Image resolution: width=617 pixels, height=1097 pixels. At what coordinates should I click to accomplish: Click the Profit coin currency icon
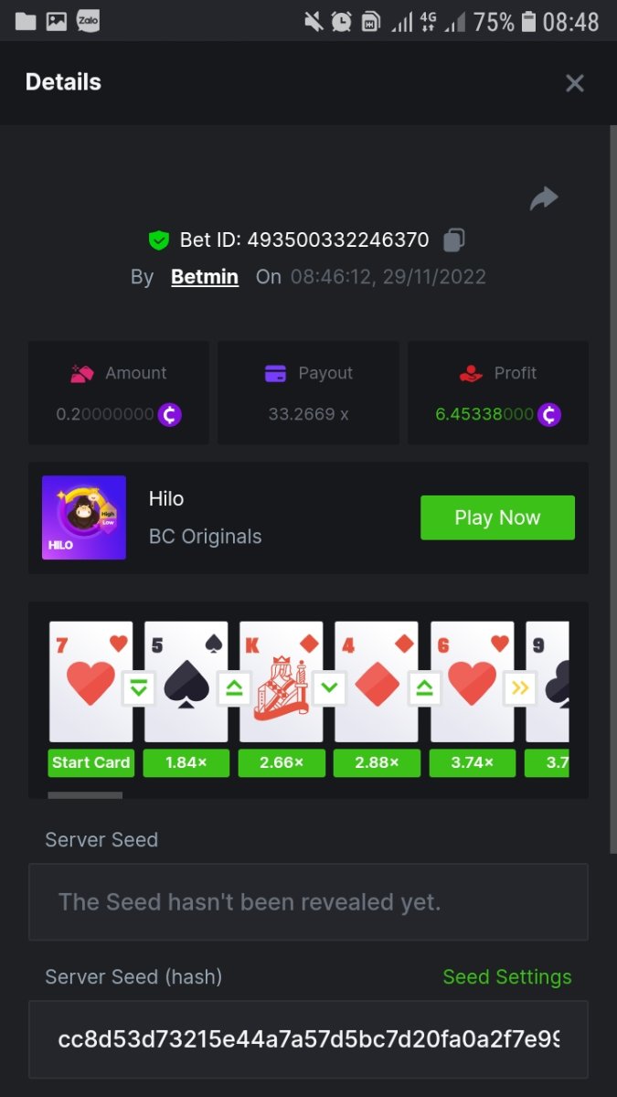coord(548,415)
